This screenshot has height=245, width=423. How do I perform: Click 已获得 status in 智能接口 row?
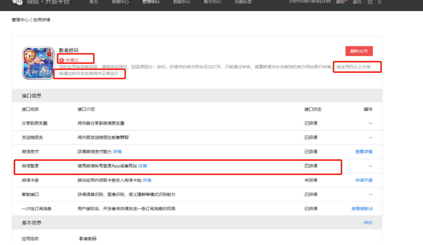pyautogui.click(x=311, y=194)
